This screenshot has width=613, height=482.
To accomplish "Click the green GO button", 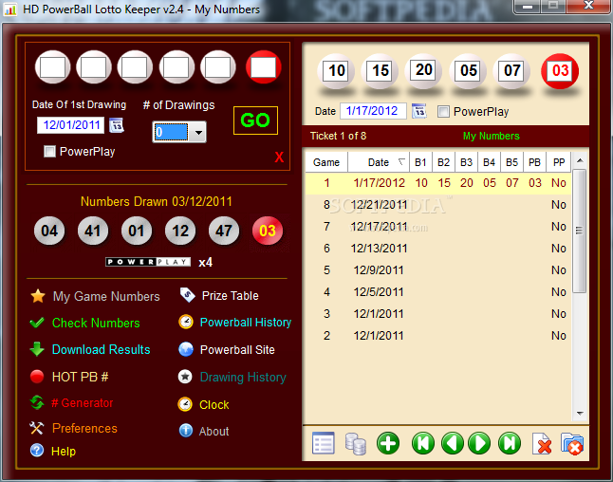I will click(x=255, y=120).
